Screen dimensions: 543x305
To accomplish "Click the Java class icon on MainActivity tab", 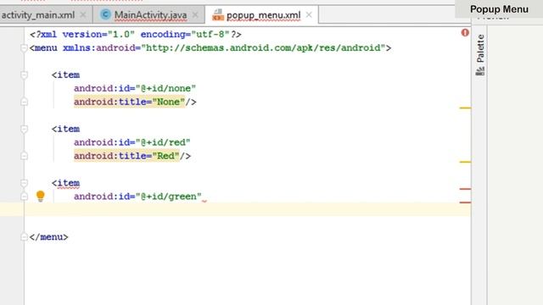I will (105, 14).
